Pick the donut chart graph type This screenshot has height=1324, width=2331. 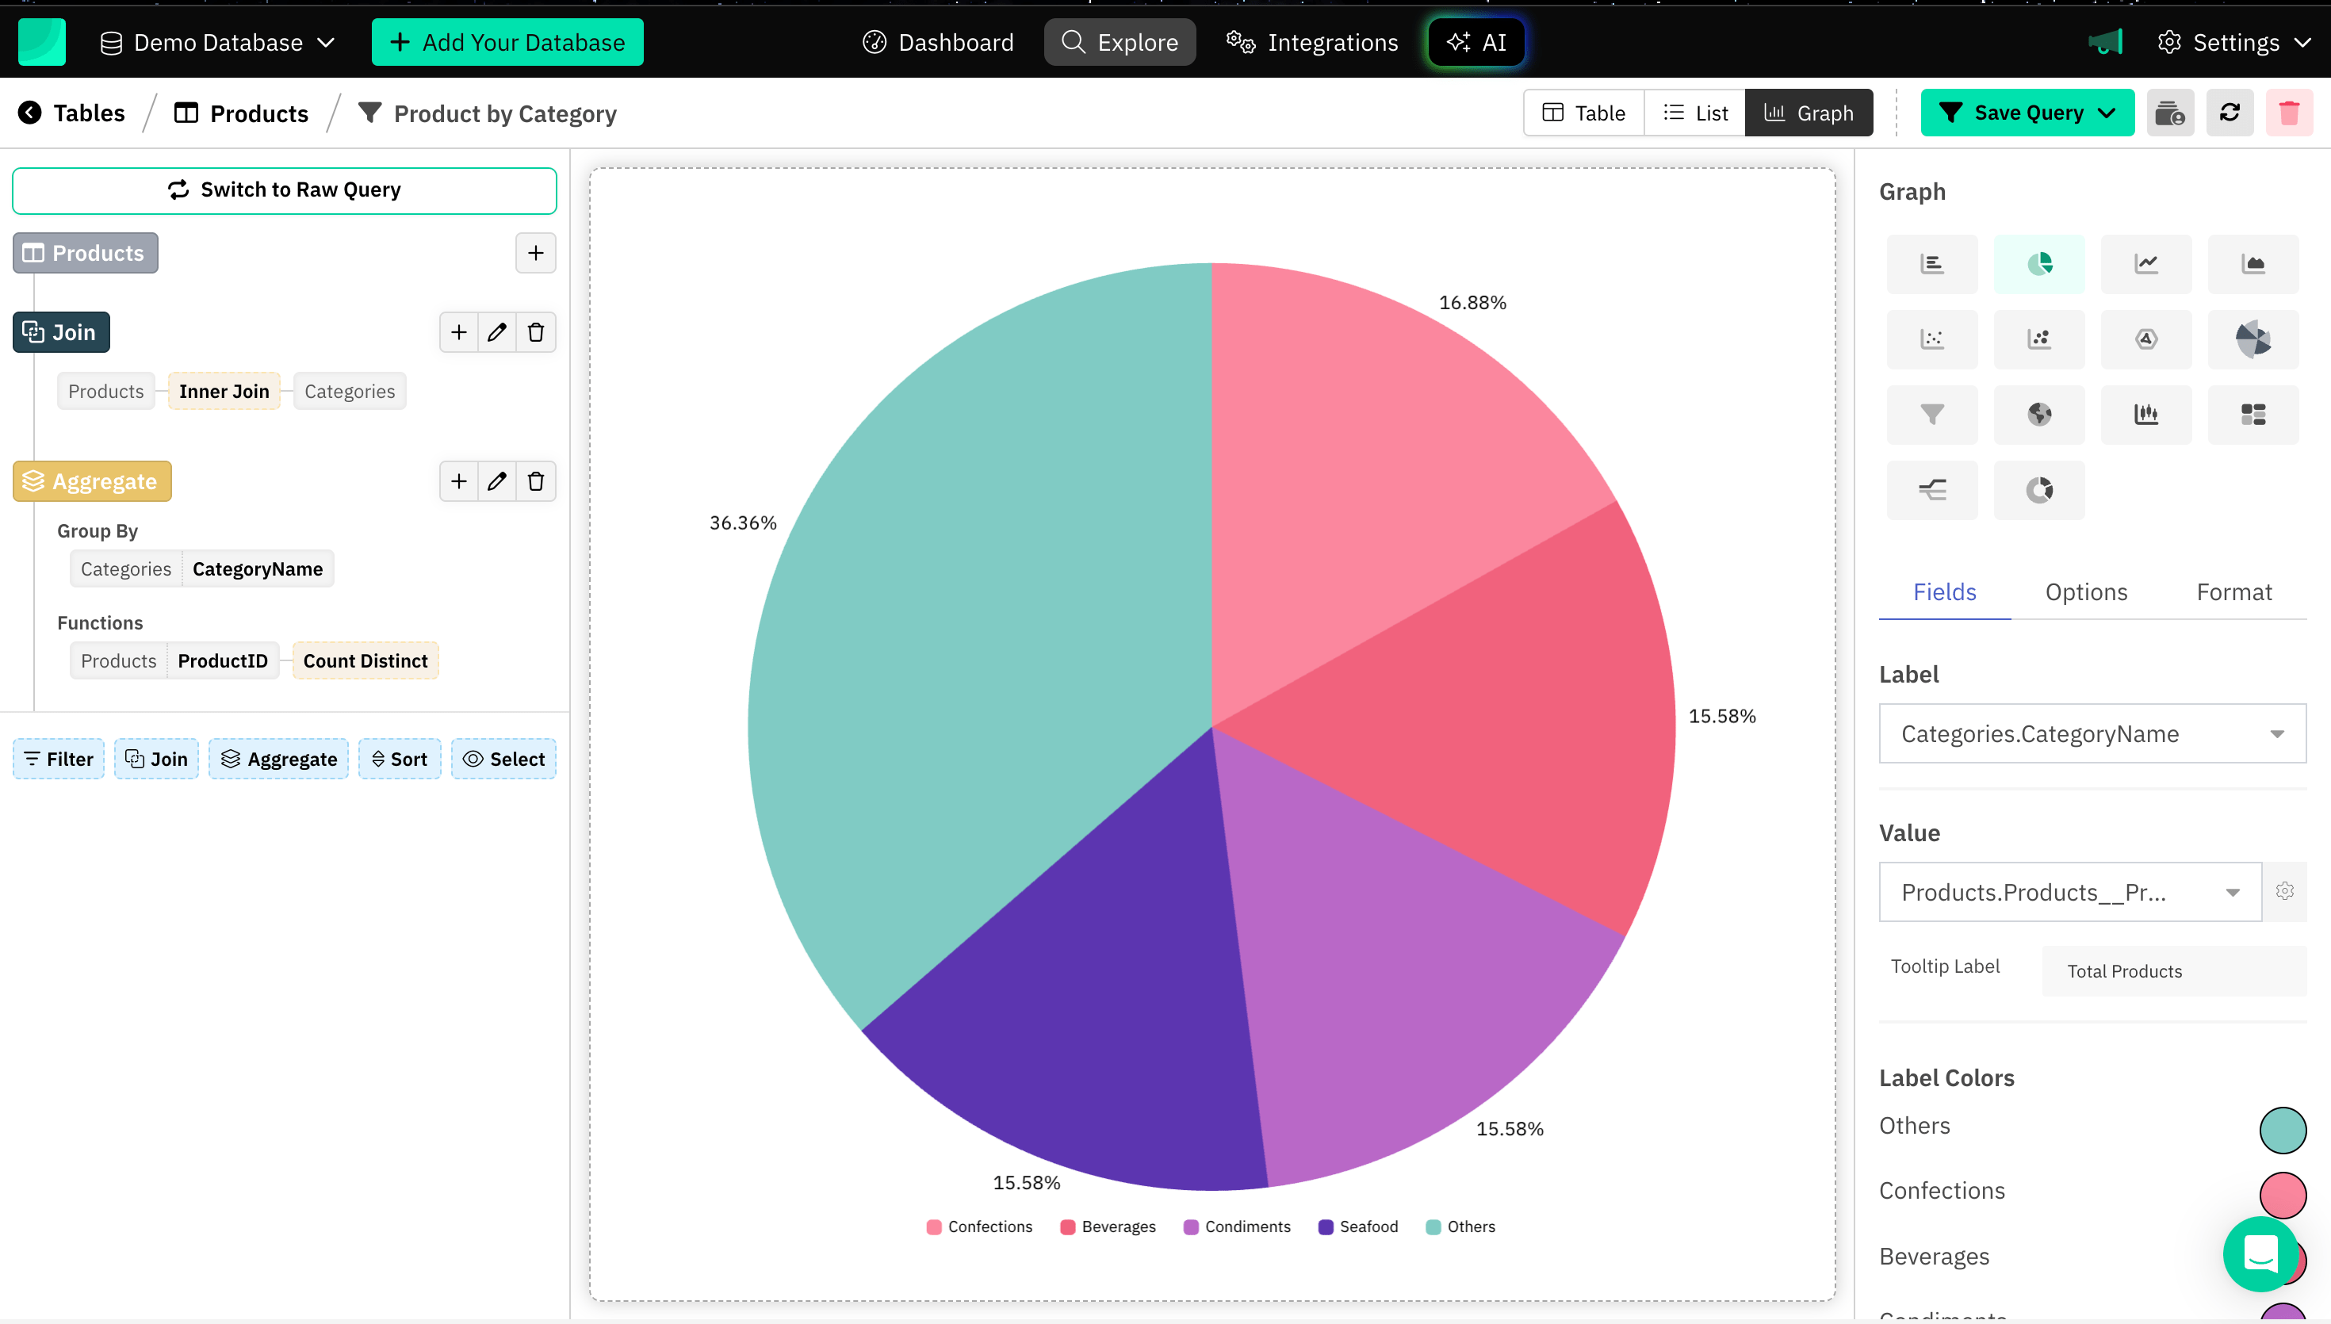tap(2039, 489)
